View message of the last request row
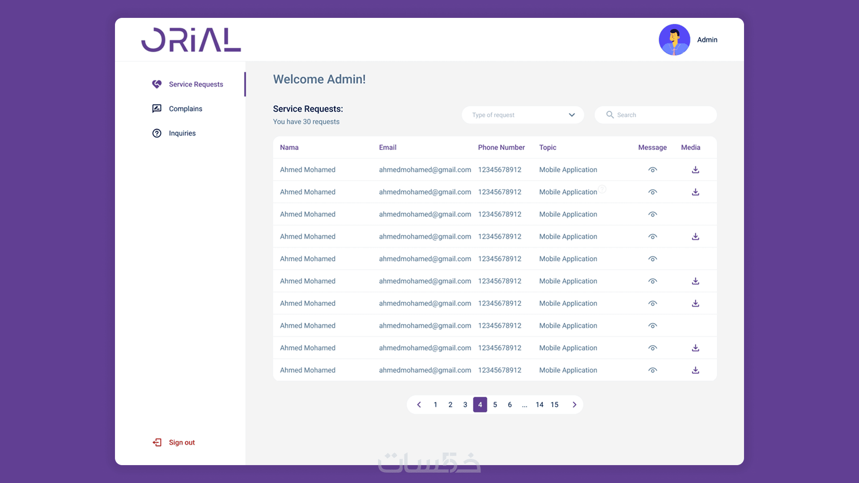This screenshot has height=483, width=859. pos(652,370)
